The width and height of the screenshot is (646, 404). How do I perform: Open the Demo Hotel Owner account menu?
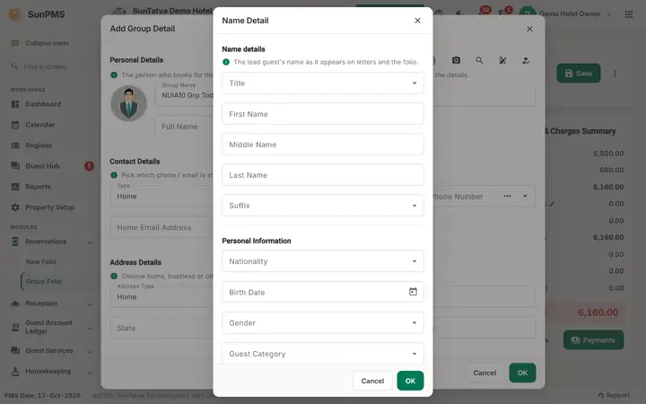pyautogui.click(x=575, y=14)
